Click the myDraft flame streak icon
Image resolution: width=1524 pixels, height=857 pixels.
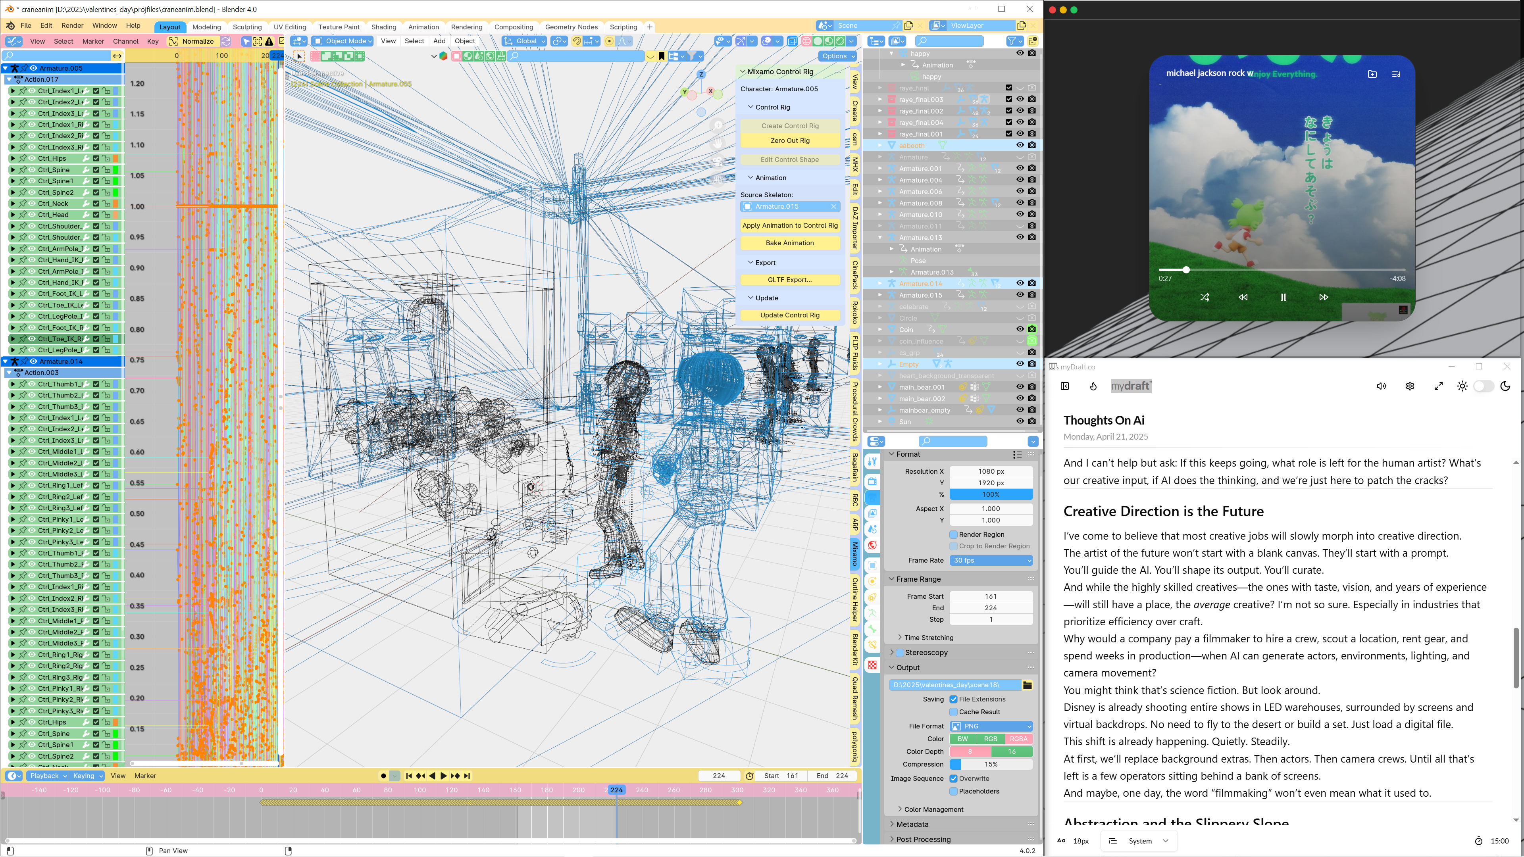(1093, 386)
